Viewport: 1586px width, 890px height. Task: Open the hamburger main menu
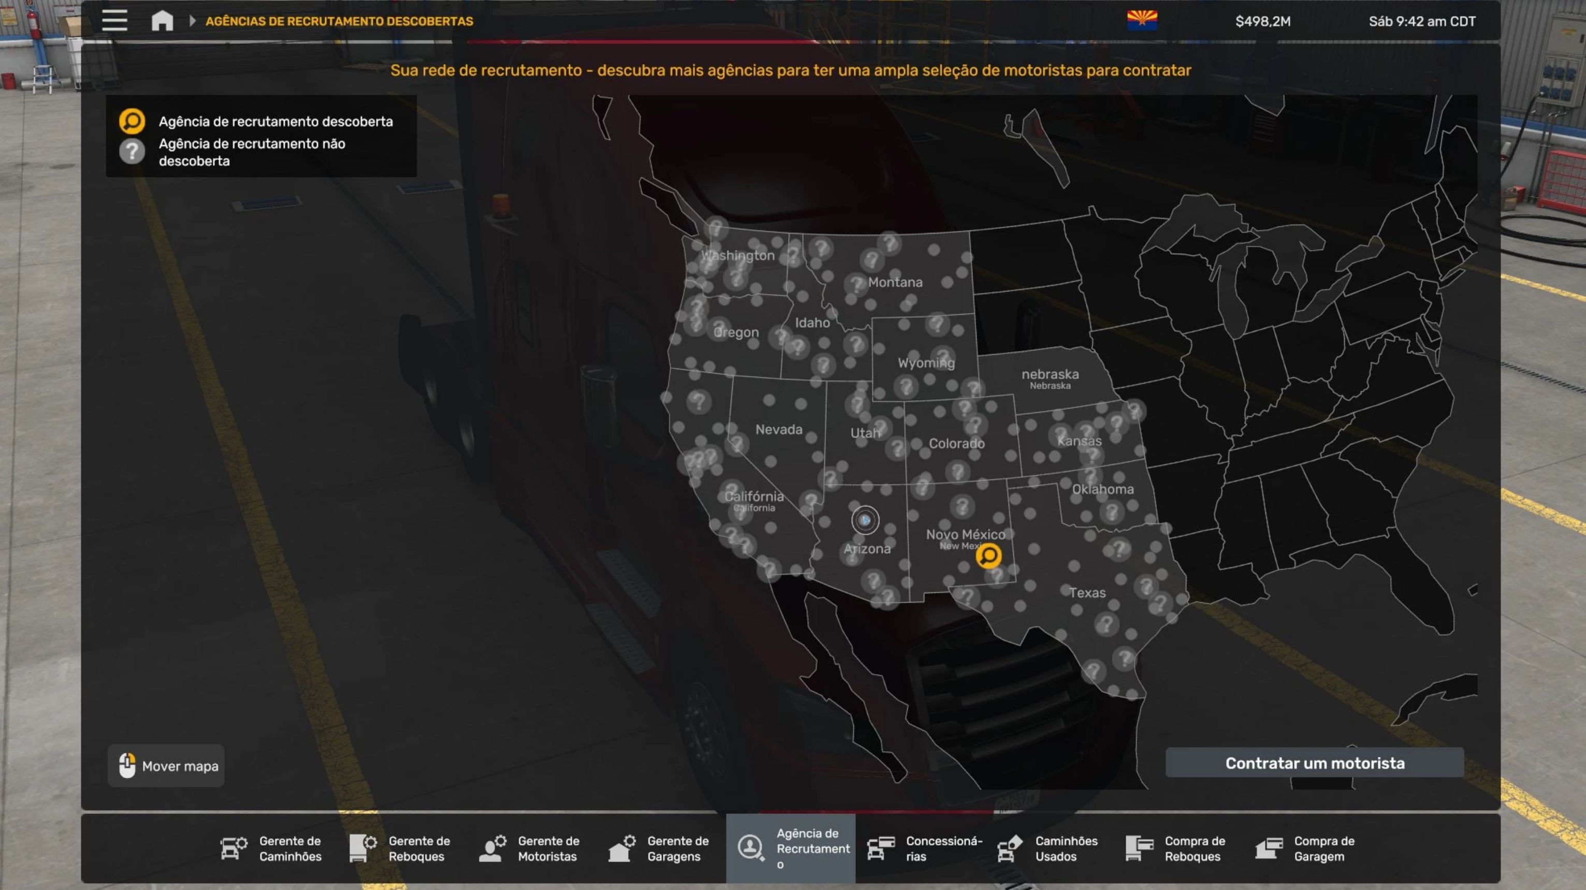pos(114,20)
